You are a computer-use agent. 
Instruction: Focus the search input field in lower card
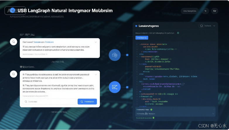49,101
